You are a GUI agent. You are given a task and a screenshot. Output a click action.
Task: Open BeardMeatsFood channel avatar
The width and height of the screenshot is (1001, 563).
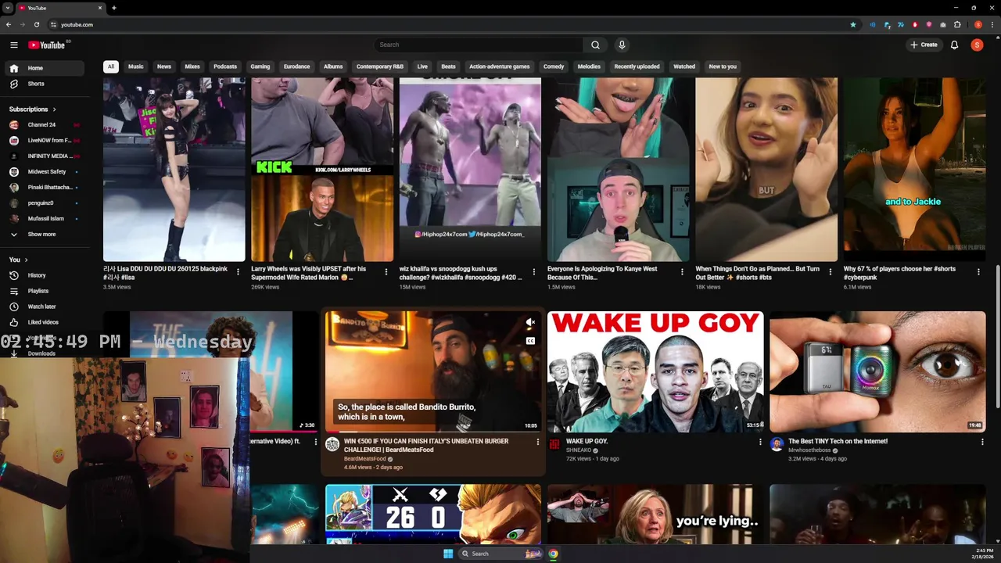(x=332, y=444)
